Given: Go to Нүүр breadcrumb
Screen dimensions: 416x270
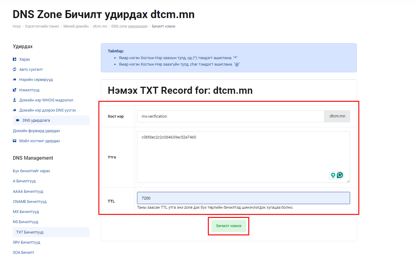Looking at the screenshot, I should point(17,26).
